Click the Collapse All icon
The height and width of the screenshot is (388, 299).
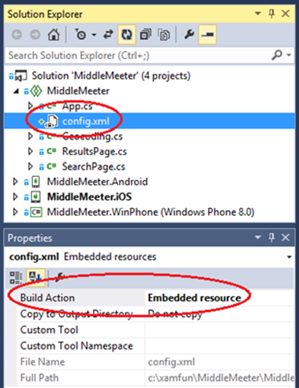point(145,35)
